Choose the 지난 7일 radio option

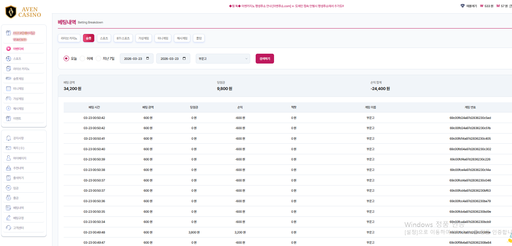[x=98, y=58]
